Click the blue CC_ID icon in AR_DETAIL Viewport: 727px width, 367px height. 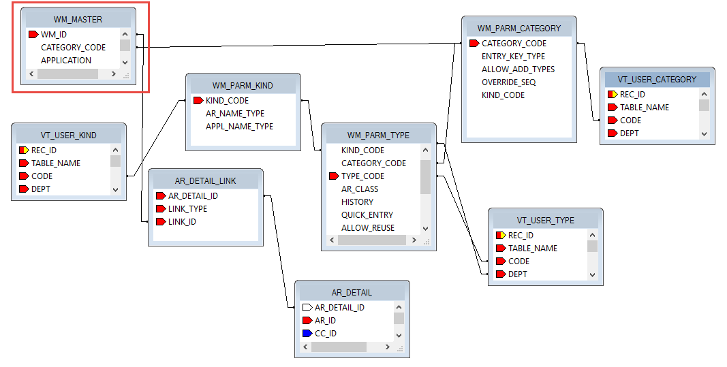pyautogui.click(x=307, y=334)
